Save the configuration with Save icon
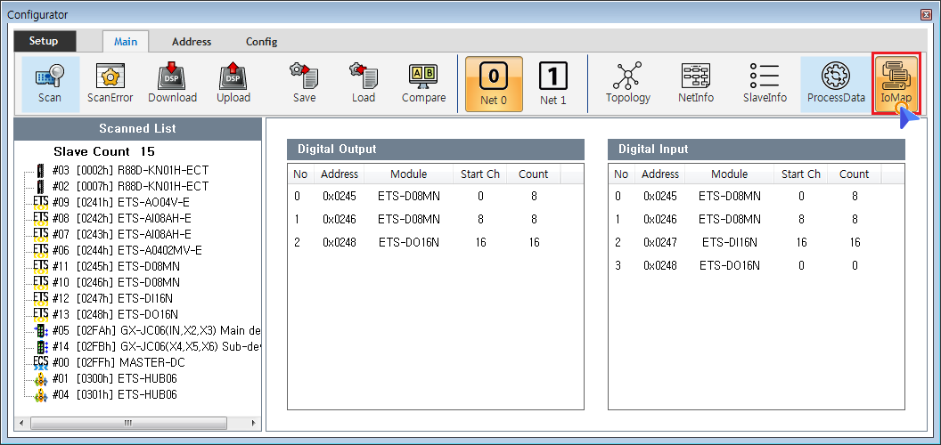Screen dimensions: 941x445 (304, 84)
